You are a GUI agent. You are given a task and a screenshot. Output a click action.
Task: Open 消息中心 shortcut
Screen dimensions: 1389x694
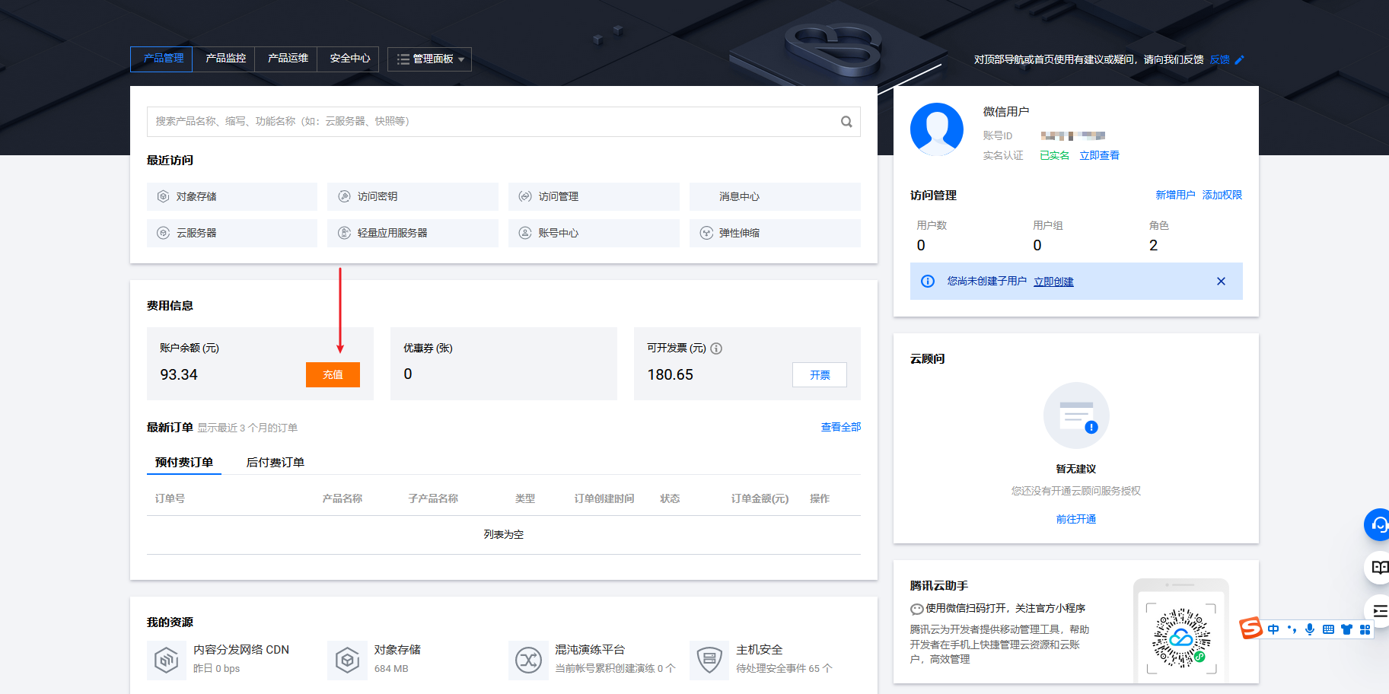click(x=775, y=196)
